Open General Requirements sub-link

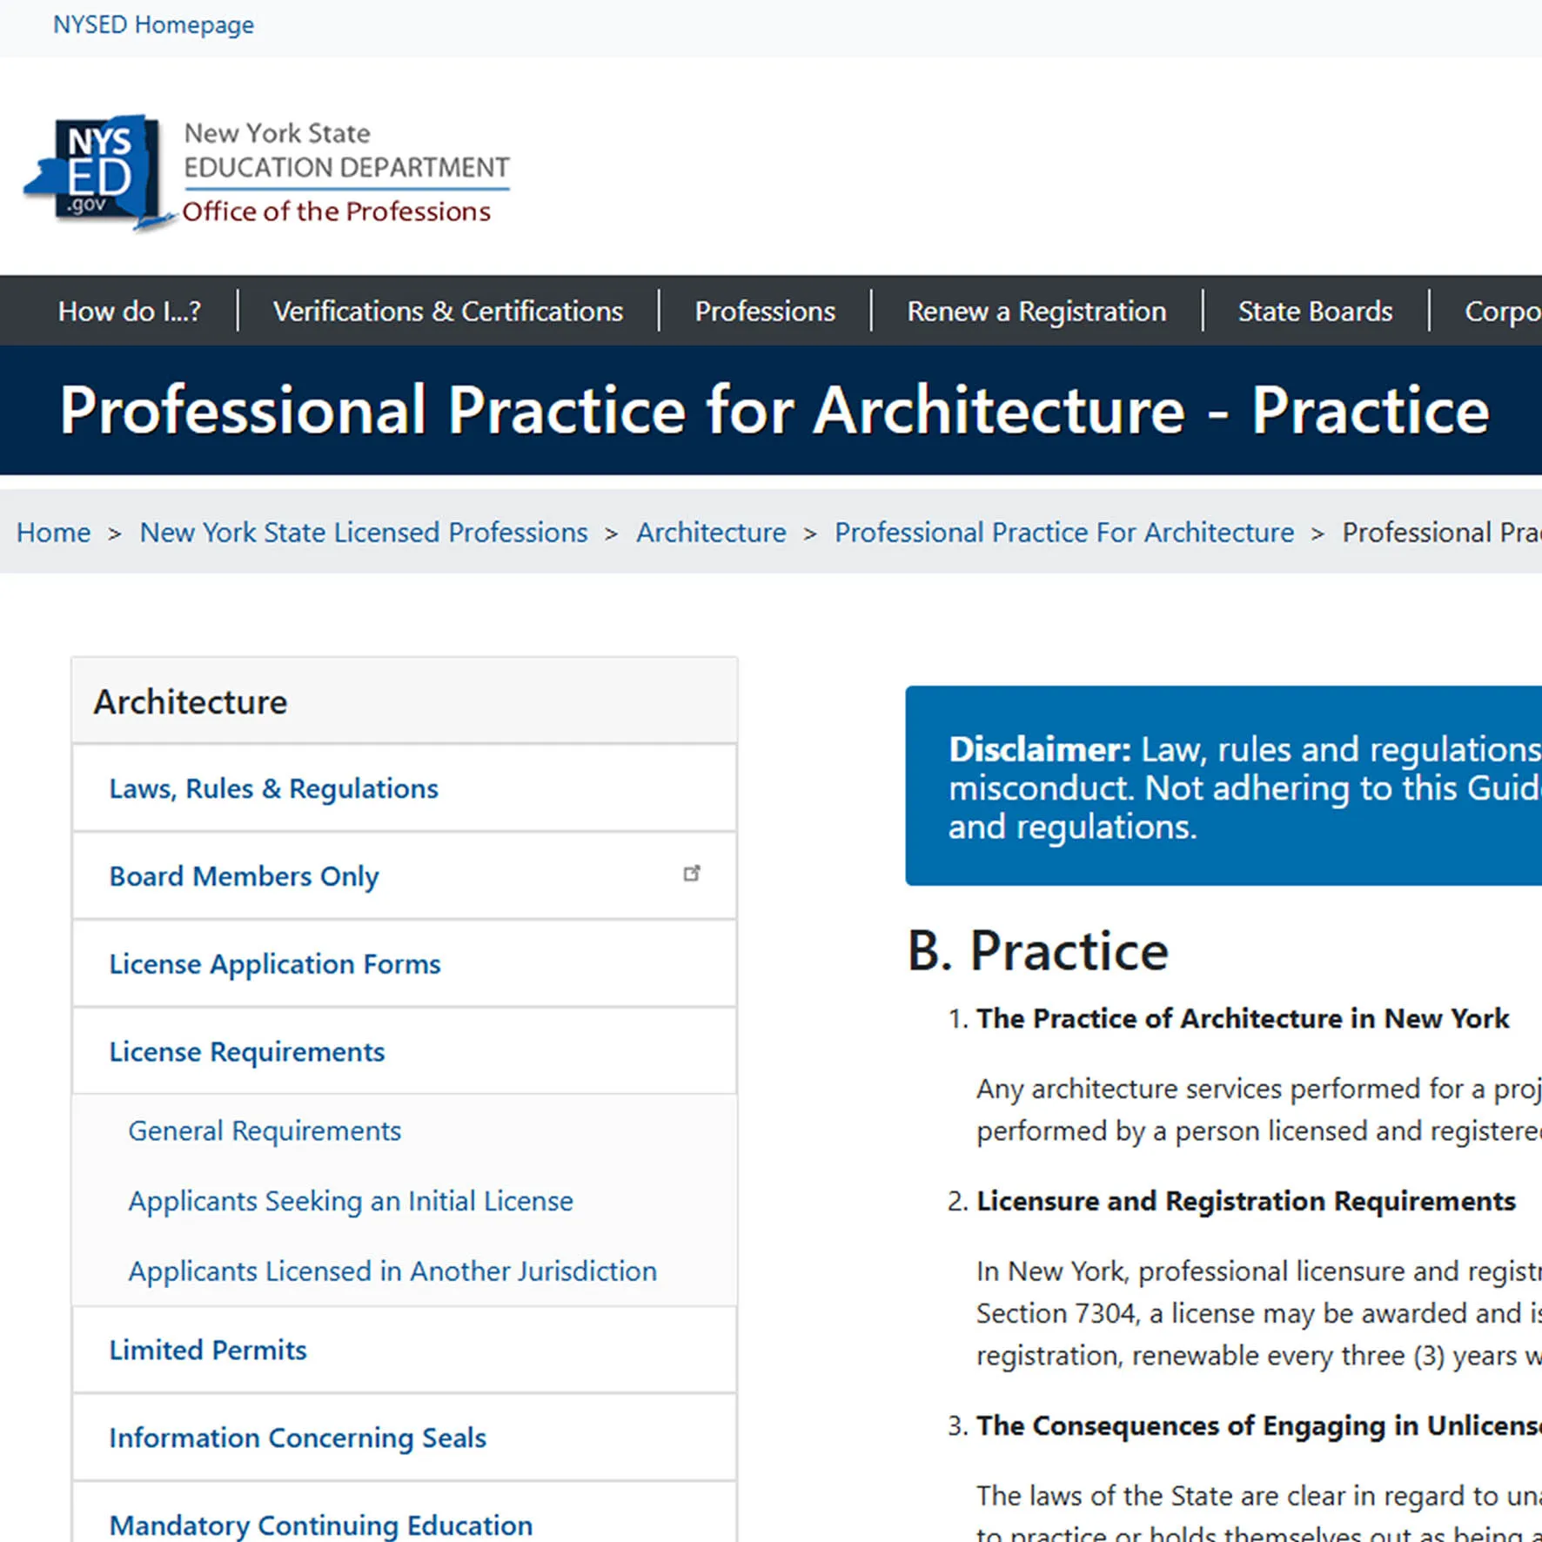coord(265,1130)
